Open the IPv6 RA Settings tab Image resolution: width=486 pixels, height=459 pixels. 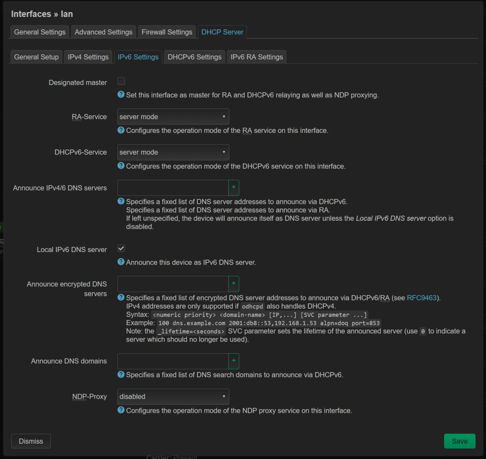pyautogui.click(x=257, y=57)
